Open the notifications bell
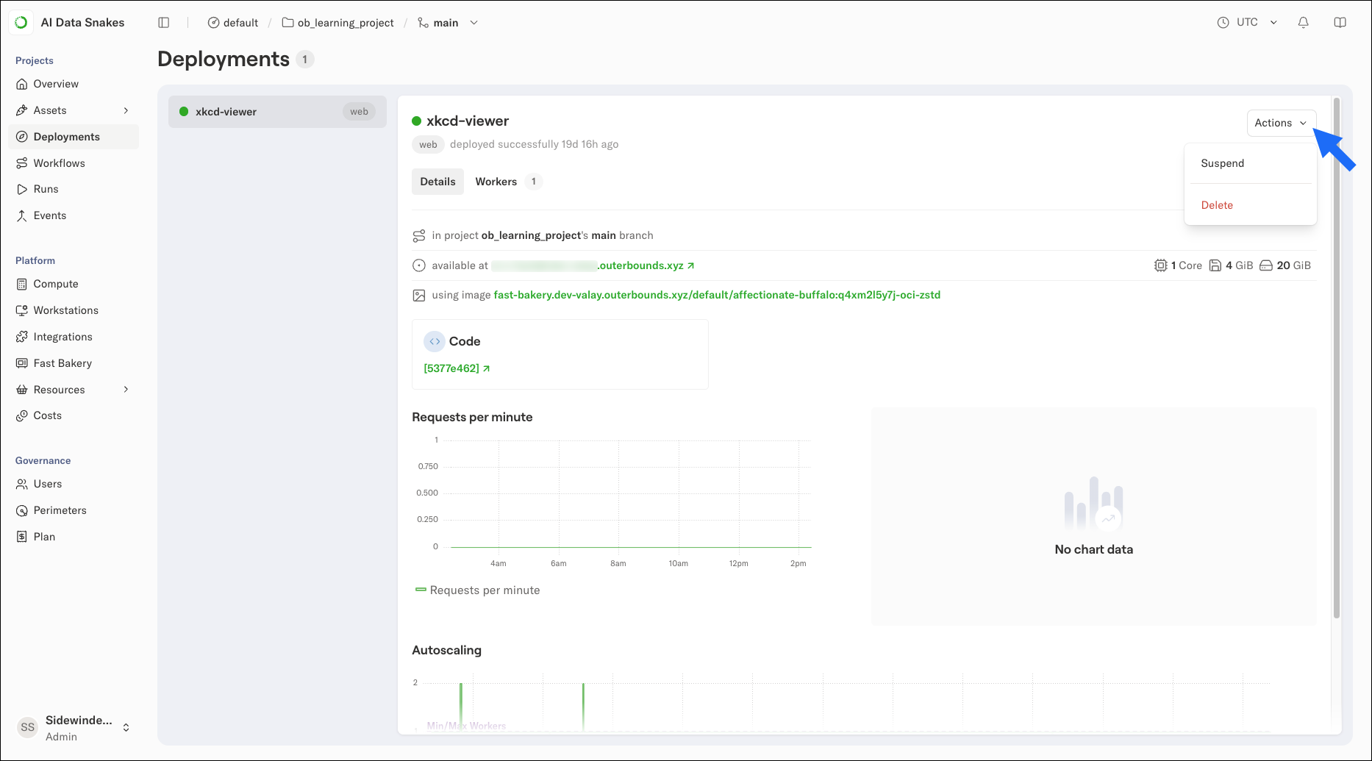Image resolution: width=1372 pixels, height=761 pixels. pyautogui.click(x=1304, y=23)
